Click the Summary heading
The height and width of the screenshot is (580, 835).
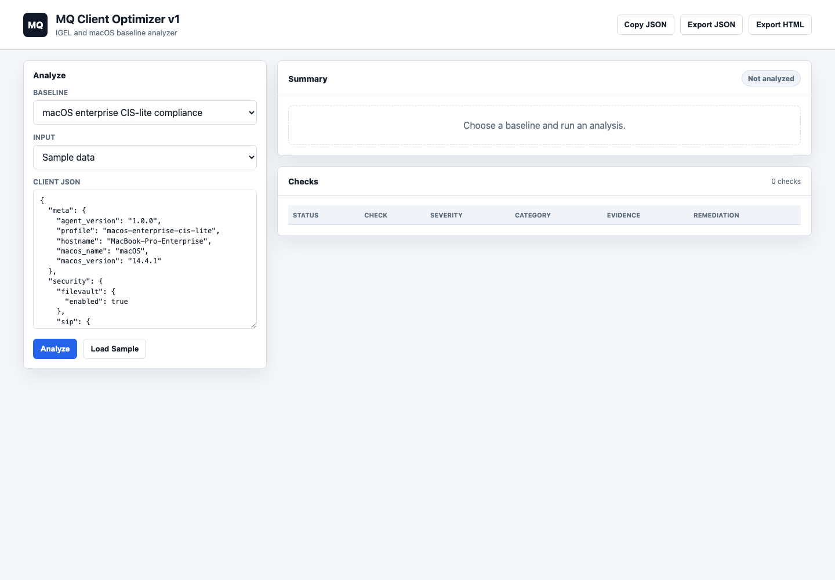coord(308,79)
